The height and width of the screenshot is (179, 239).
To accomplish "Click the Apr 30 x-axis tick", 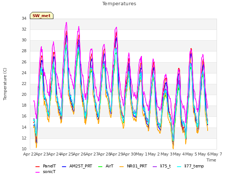I will pyautogui.click(x=129, y=154).
